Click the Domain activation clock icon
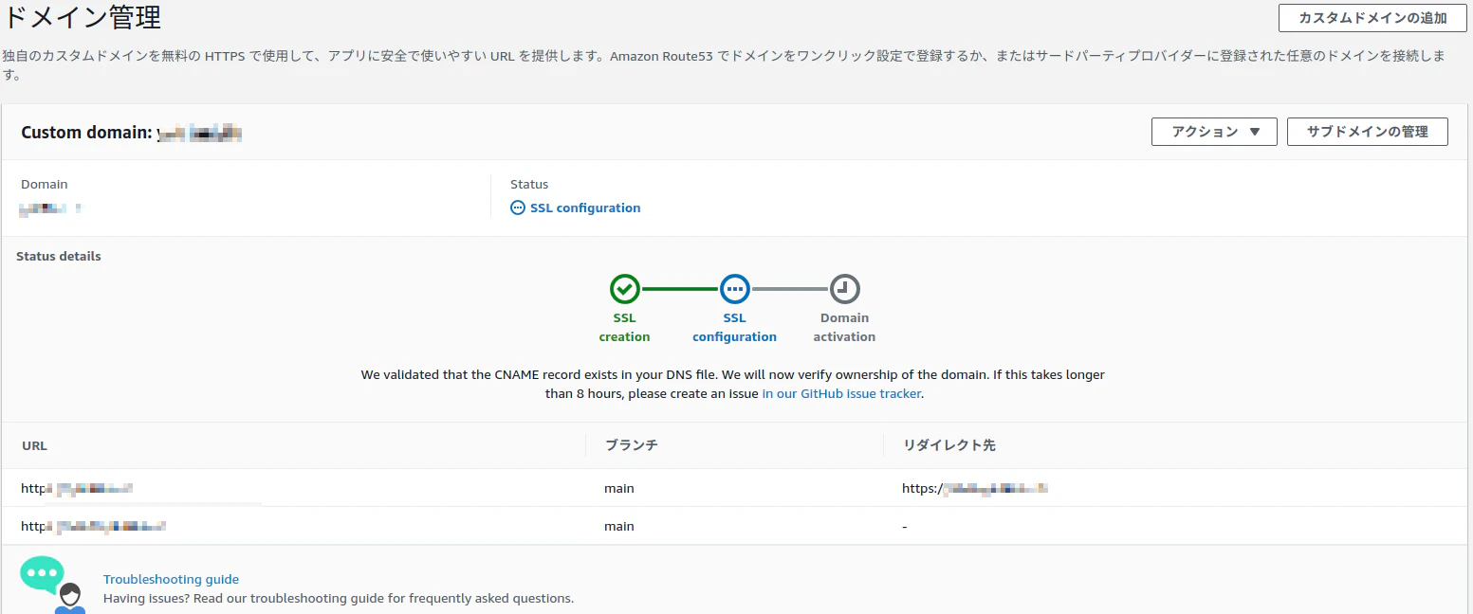 click(844, 289)
